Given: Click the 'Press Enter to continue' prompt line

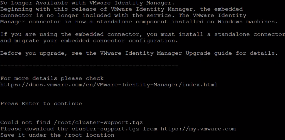Looking at the screenshot, I should click(41, 104).
